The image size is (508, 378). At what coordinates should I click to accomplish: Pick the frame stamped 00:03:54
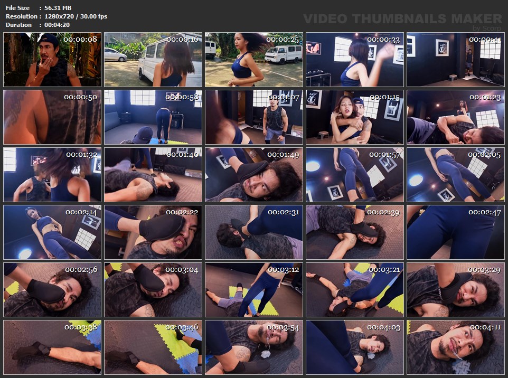pos(254,347)
